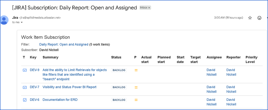Open the DEV-6 issue key link
Screen dimensions: 268x110
tap(35, 100)
